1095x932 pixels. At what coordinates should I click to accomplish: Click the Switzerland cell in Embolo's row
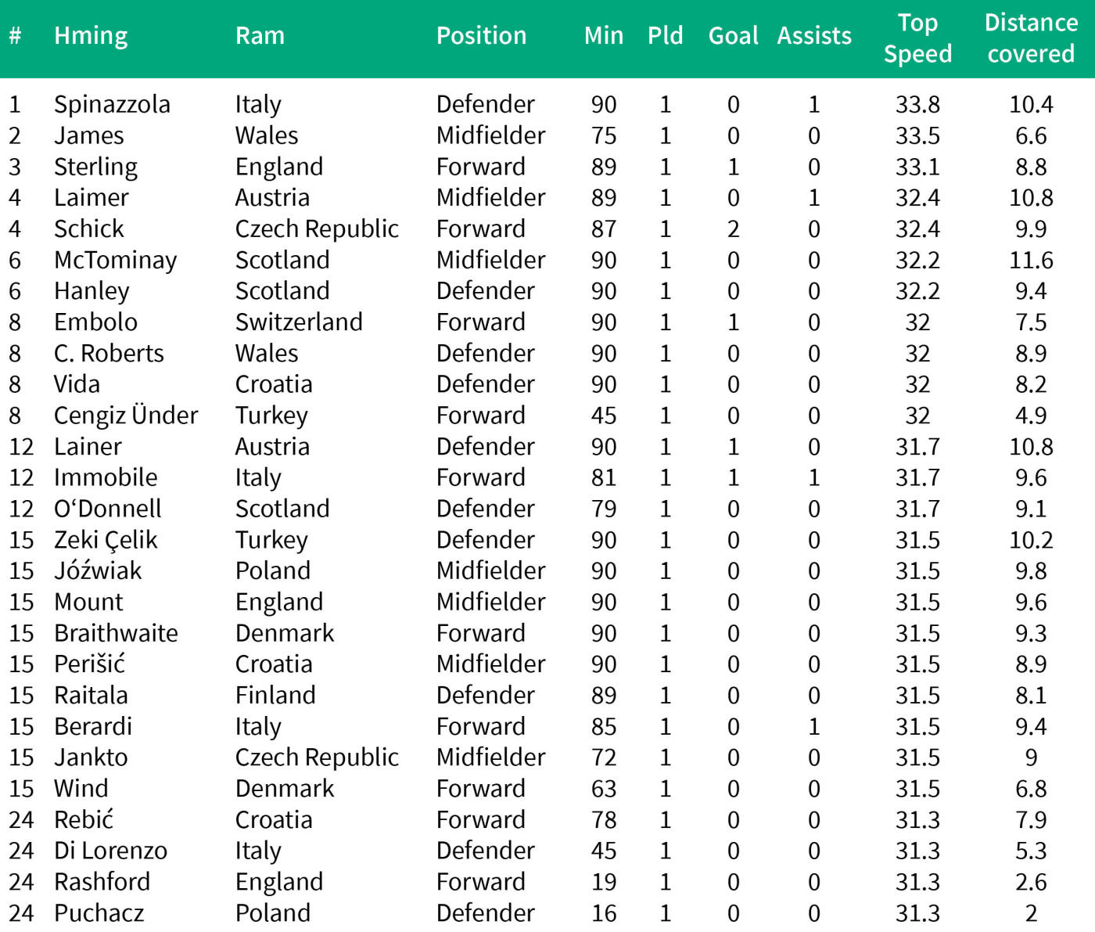pos(299,322)
